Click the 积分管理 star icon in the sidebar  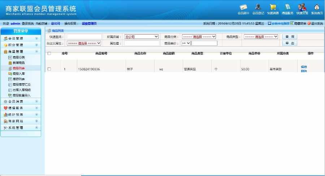5,45
